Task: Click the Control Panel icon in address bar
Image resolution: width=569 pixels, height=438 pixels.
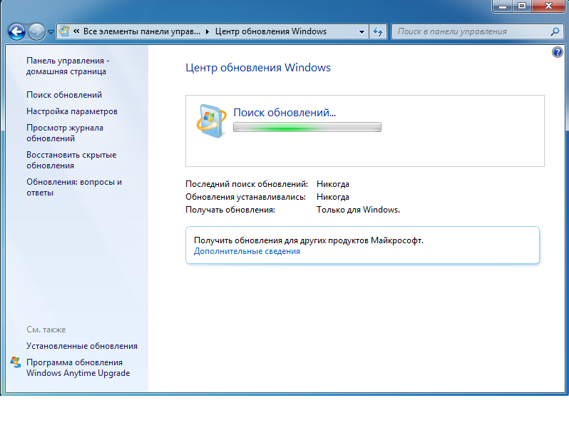Action: pyautogui.click(x=64, y=31)
